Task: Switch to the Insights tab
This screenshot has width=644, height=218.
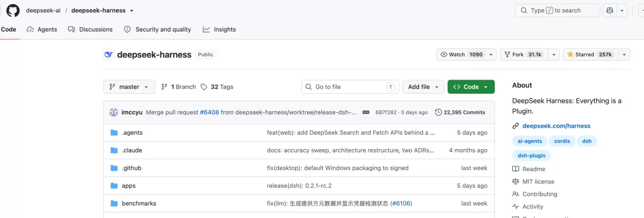Action: (219, 30)
